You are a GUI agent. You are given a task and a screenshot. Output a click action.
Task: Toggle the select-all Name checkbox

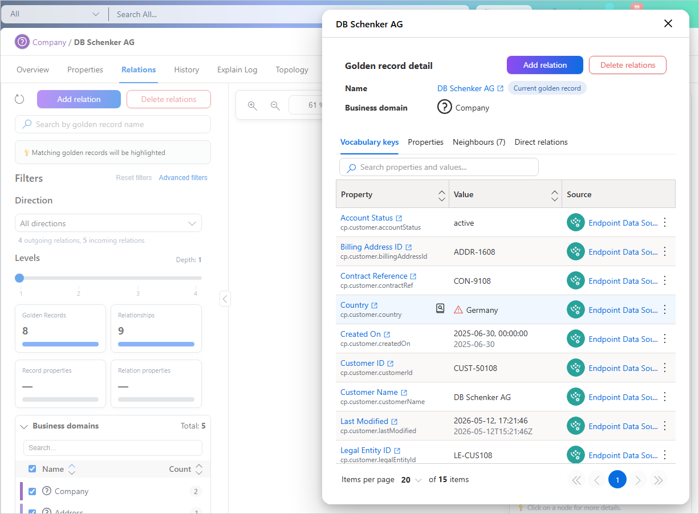pos(32,469)
